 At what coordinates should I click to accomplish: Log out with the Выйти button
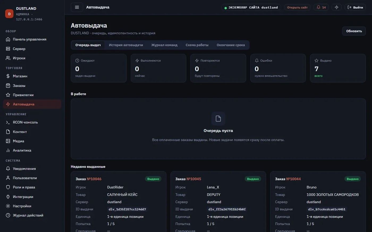pyautogui.click(x=355, y=7)
